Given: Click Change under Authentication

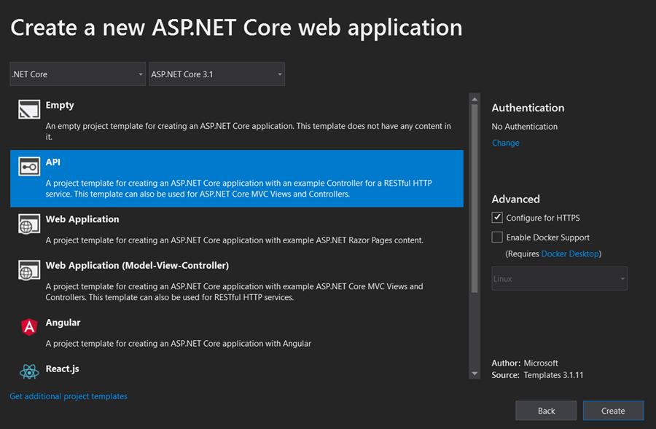Looking at the screenshot, I should [x=505, y=142].
